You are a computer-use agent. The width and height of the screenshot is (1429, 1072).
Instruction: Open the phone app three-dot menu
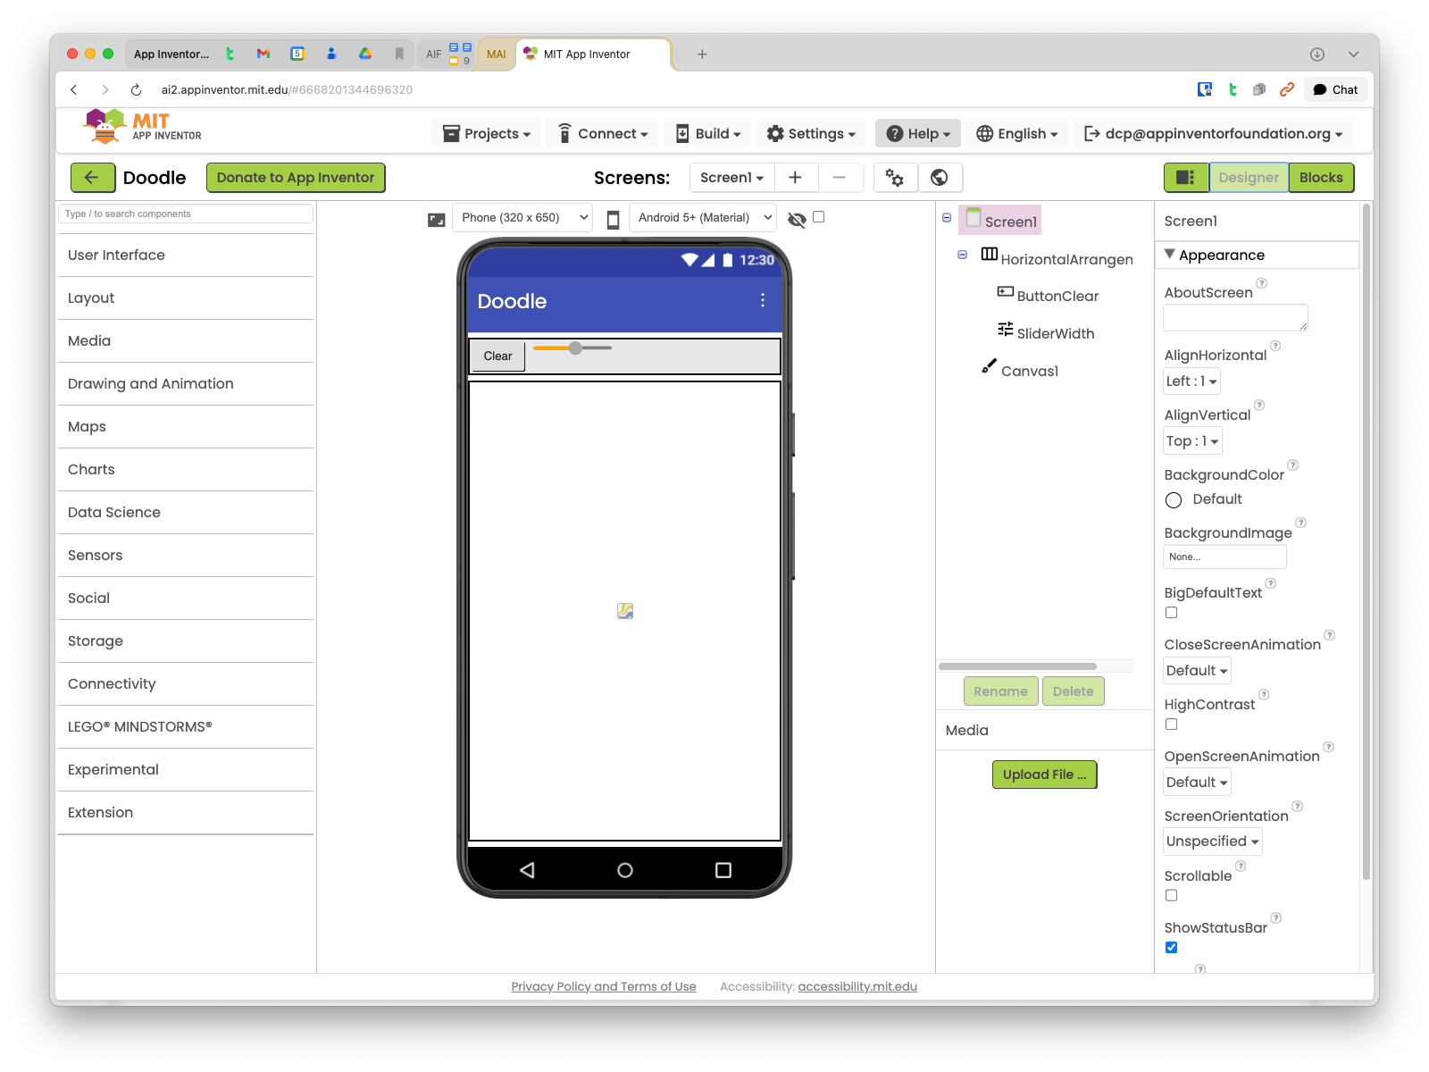point(763,300)
